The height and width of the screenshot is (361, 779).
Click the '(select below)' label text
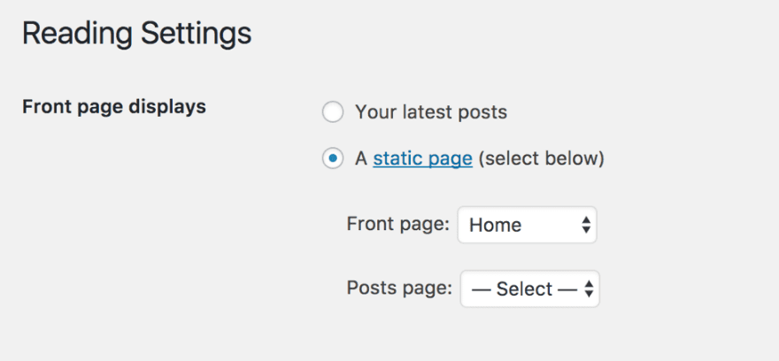point(541,159)
